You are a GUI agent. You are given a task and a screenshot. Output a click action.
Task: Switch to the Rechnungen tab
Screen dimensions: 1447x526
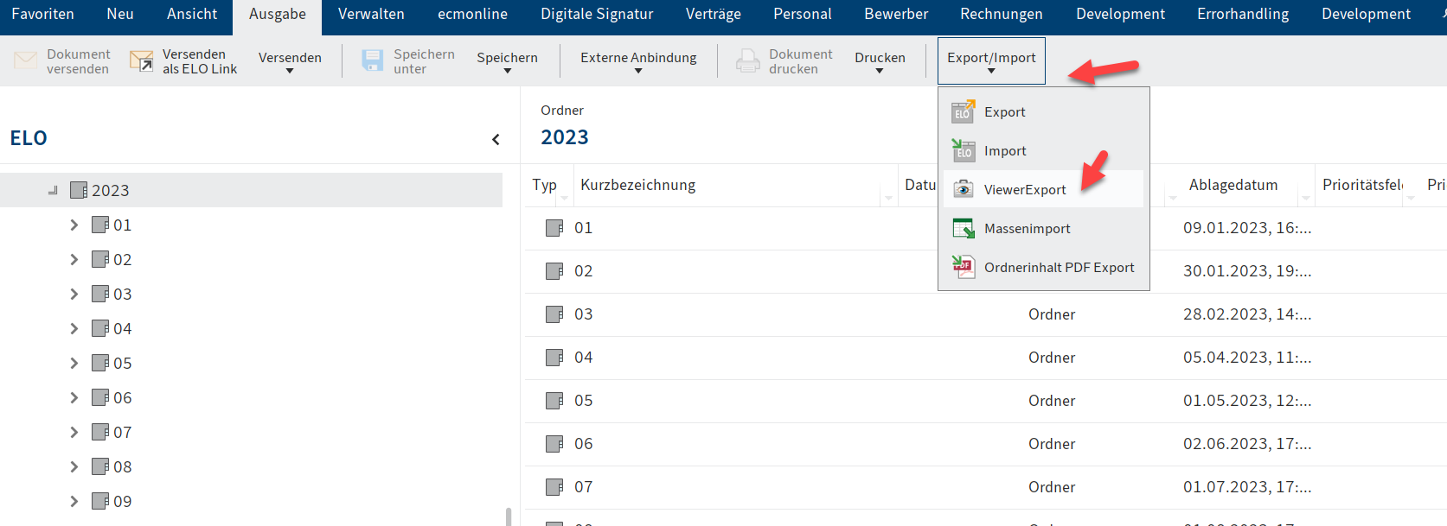[x=1001, y=14]
